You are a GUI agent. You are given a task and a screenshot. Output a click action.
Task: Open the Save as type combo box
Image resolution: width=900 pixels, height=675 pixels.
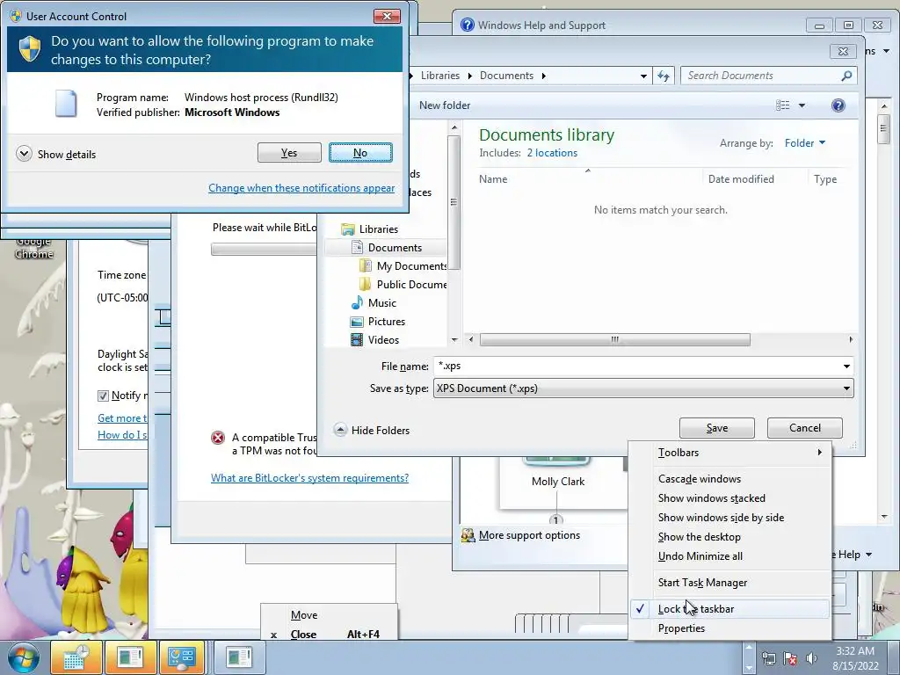(x=643, y=388)
